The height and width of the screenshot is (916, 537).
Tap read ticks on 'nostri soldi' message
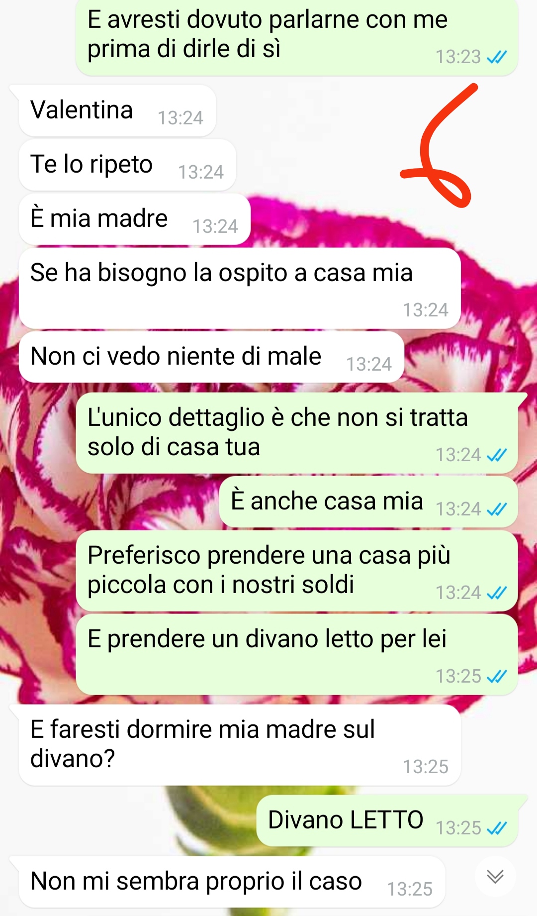click(497, 593)
